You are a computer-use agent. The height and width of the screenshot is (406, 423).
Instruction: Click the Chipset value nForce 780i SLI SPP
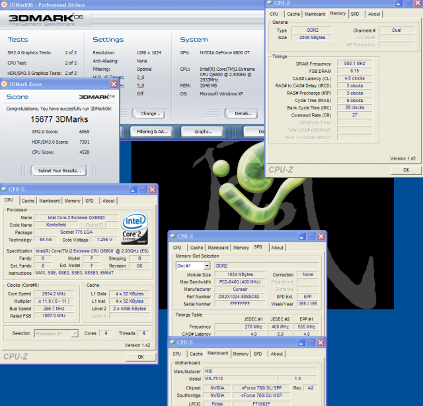[262, 388]
